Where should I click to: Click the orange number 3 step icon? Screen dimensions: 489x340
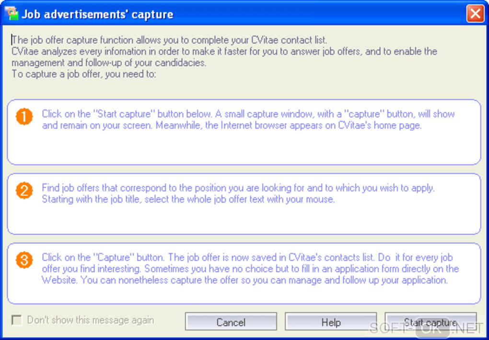pyautogui.click(x=24, y=260)
